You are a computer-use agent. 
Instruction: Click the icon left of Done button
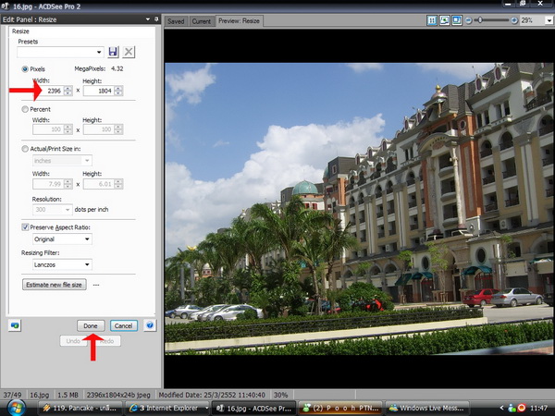[x=14, y=325]
